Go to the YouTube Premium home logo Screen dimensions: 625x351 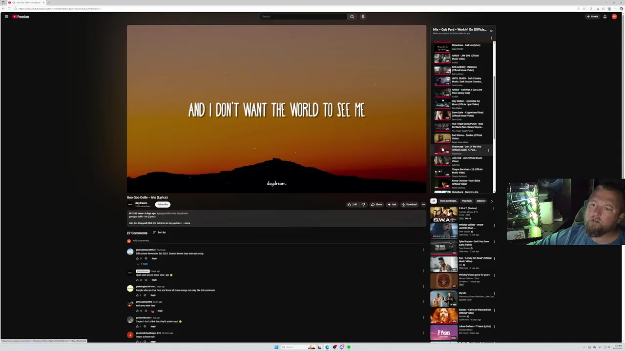(21, 17)
